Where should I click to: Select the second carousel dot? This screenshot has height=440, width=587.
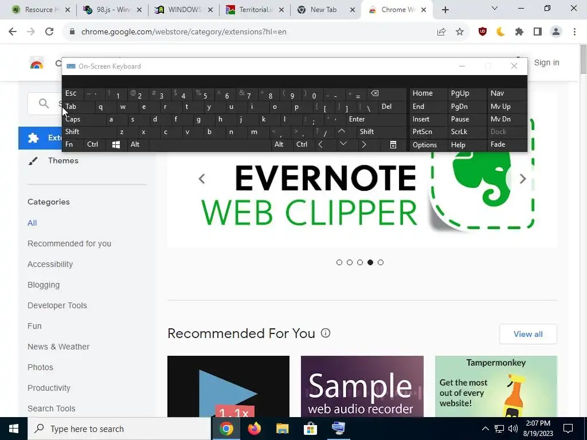pyautogui.click(x=350, y=262)
